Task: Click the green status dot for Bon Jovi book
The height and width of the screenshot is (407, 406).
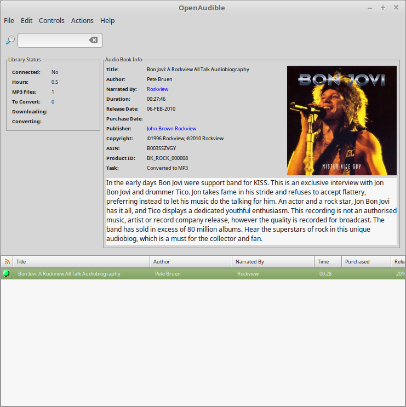Action: click(x=6, y=273)
